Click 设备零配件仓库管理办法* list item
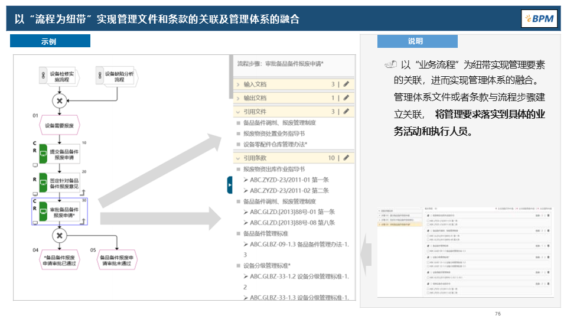Viewport: 567px width, 319px height. click(x=275, y=144)
